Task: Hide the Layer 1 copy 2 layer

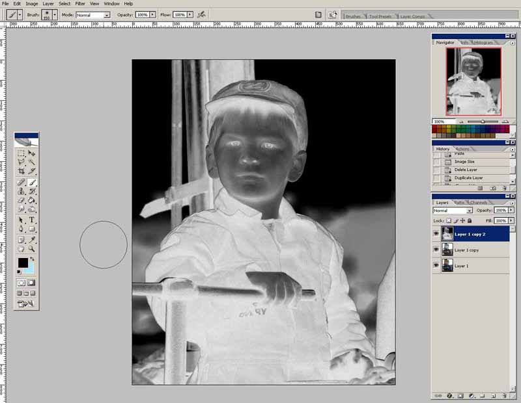Action: point(436,233)
